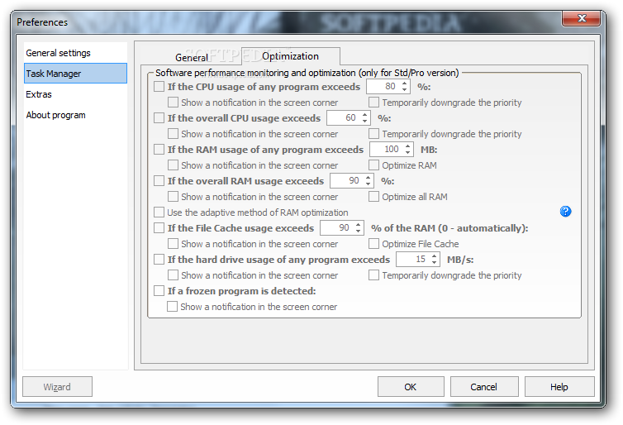Click the Wizard button
Screen dimensions: 623x425
point(57,387)
